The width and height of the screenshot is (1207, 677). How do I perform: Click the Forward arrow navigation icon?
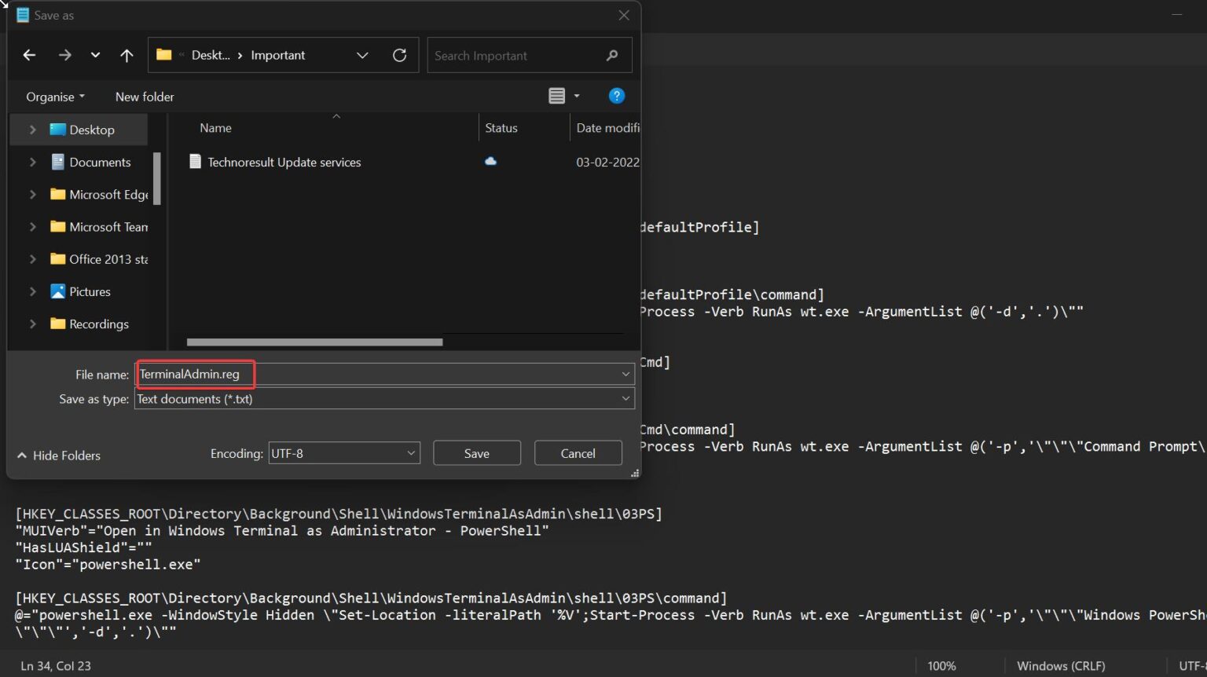coord(64,55)
